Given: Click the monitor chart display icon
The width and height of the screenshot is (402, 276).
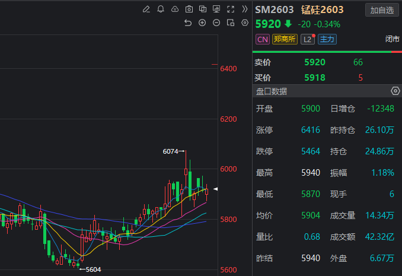Looking at the screenshot, I should point(216,9).
